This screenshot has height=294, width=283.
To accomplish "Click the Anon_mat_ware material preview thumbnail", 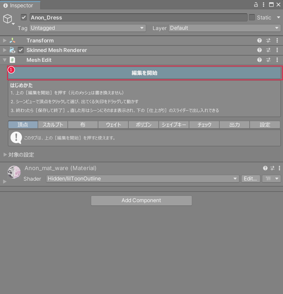I will [14, 172].
